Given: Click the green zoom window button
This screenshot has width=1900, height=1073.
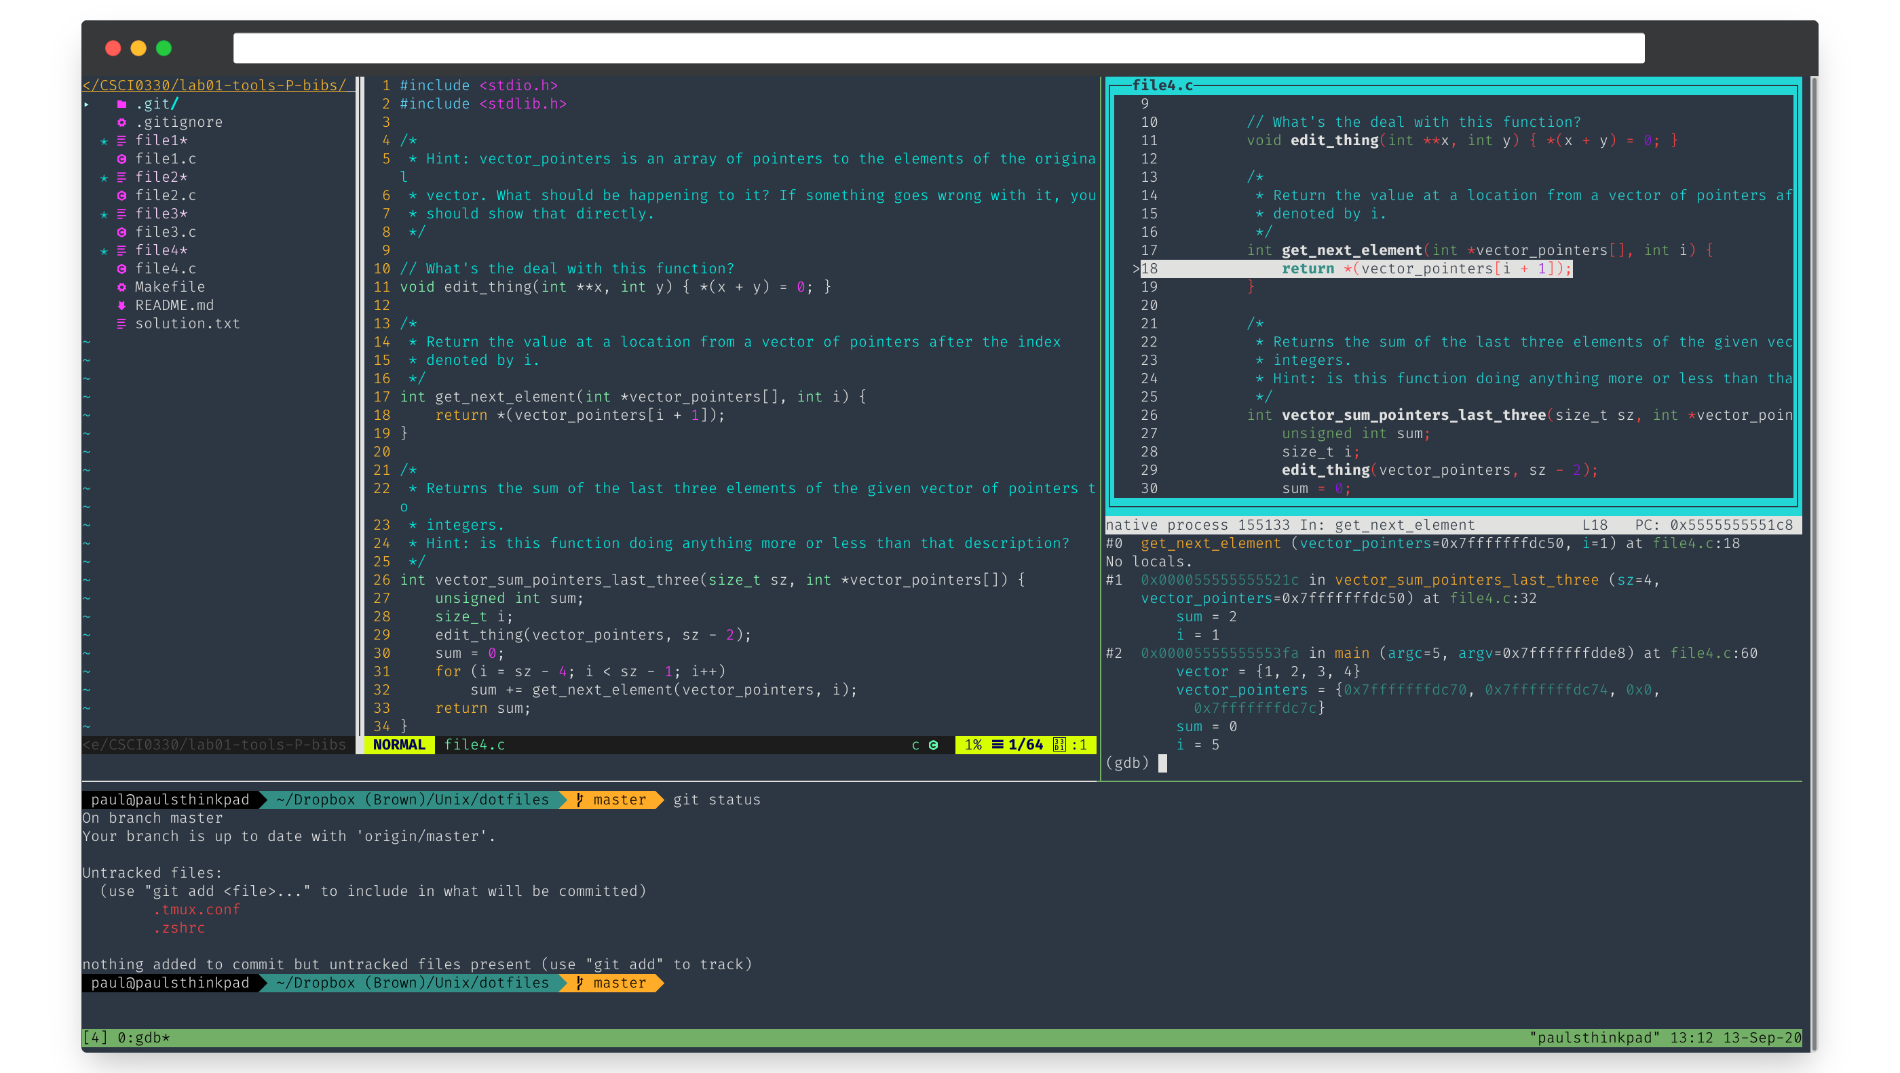Looking at the screenshot, I should [164, 48].
